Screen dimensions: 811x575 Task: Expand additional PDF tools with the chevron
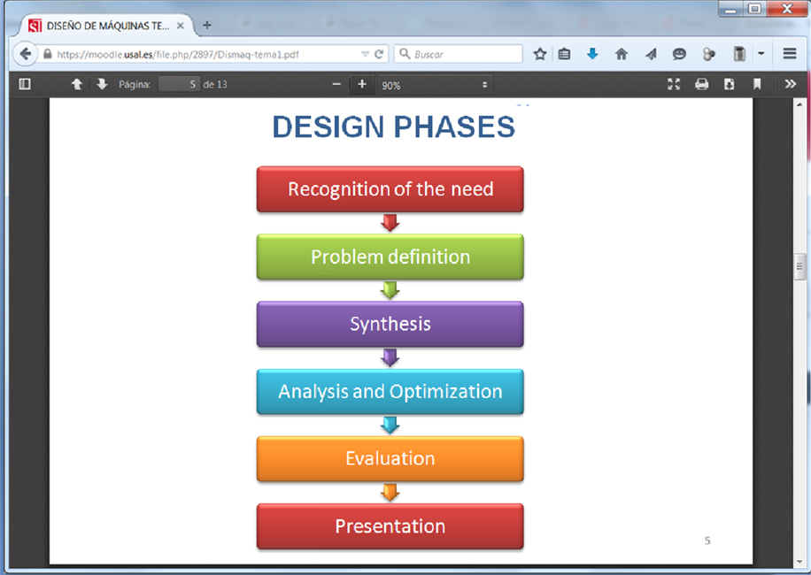point(790,84)
